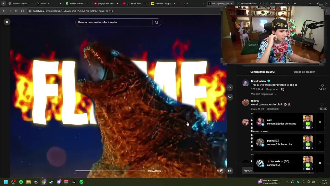This screenshot has width=330, height=186.
Task: Click the microphone tray icon
Action: tap(303, 182)
